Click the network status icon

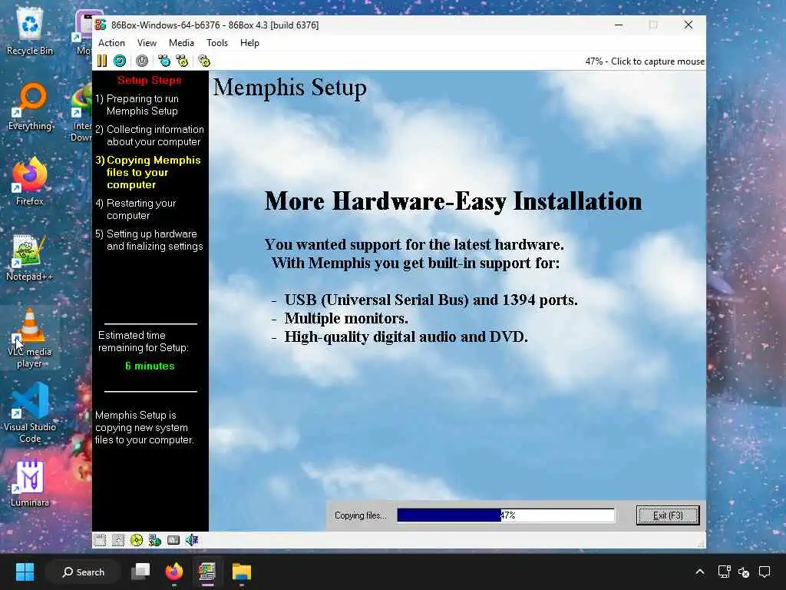tap(155, 540)
